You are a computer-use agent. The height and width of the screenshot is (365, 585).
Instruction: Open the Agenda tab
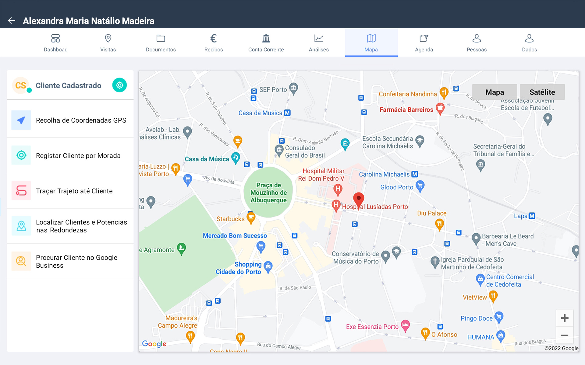pyautogui.click(x=424, y=43)
